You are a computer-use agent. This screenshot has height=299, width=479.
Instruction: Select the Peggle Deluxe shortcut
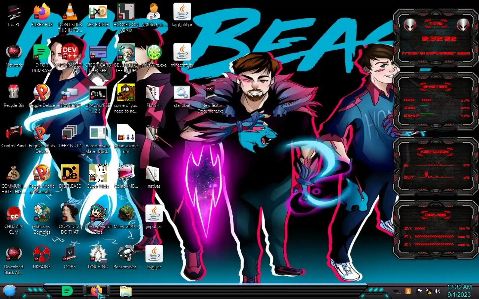(42, 96)
